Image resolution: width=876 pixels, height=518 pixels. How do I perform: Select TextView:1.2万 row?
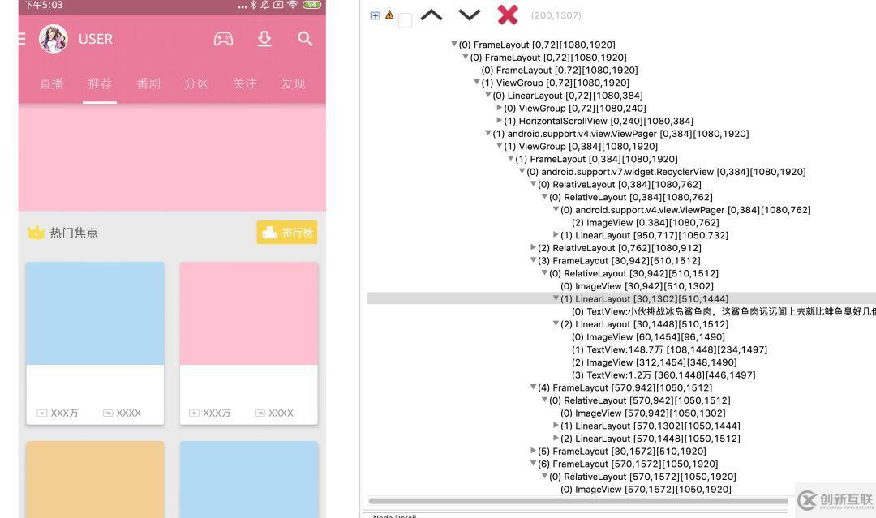[663, 375]
